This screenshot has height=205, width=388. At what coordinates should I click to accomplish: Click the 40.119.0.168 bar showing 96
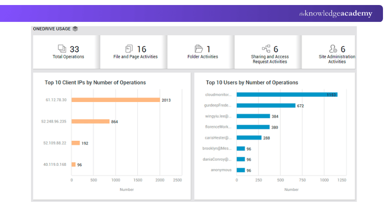pos(73,164)
